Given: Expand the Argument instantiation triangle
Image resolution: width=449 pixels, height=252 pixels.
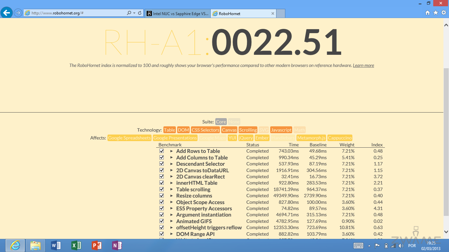Looking at the screenshot, I should pyautogui.click(x=172, y=215).
